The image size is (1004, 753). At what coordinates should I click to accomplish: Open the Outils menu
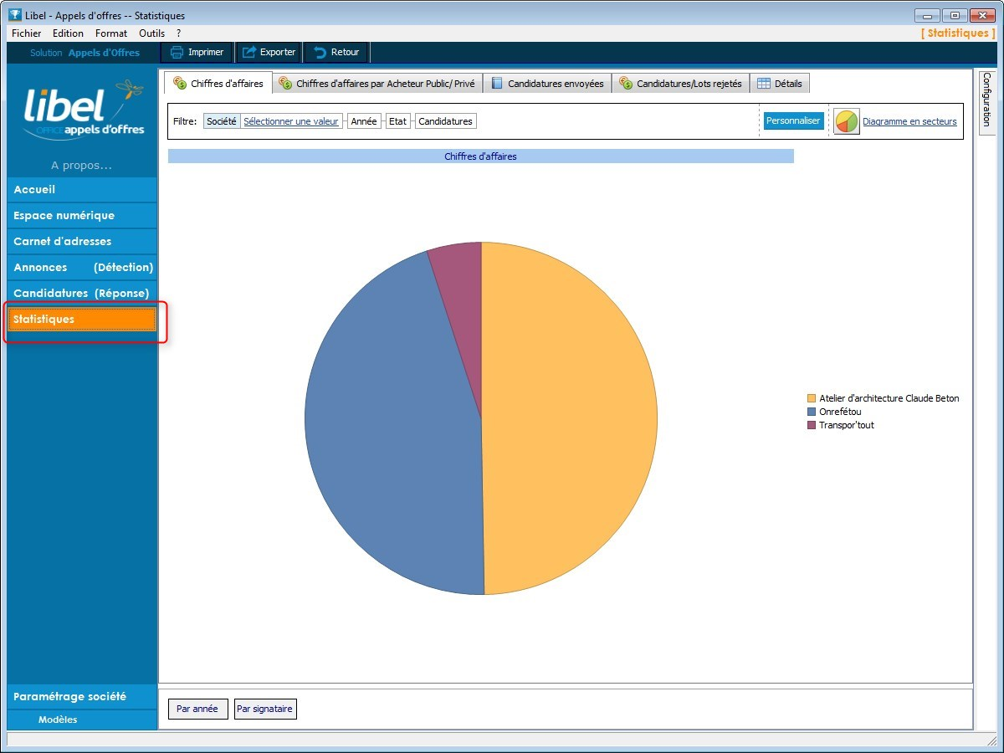coord(151,33)
